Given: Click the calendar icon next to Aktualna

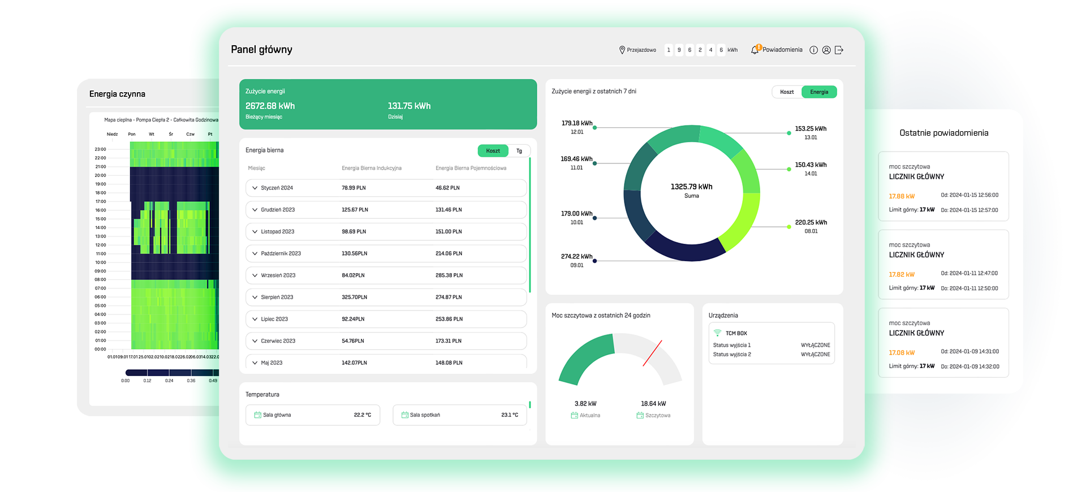Looking at the screenshot, I should pyautogui.click(x=574, y=415).
